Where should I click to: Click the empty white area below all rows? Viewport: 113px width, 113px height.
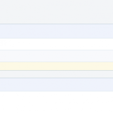pyautogui.click(x=56, y=102)
